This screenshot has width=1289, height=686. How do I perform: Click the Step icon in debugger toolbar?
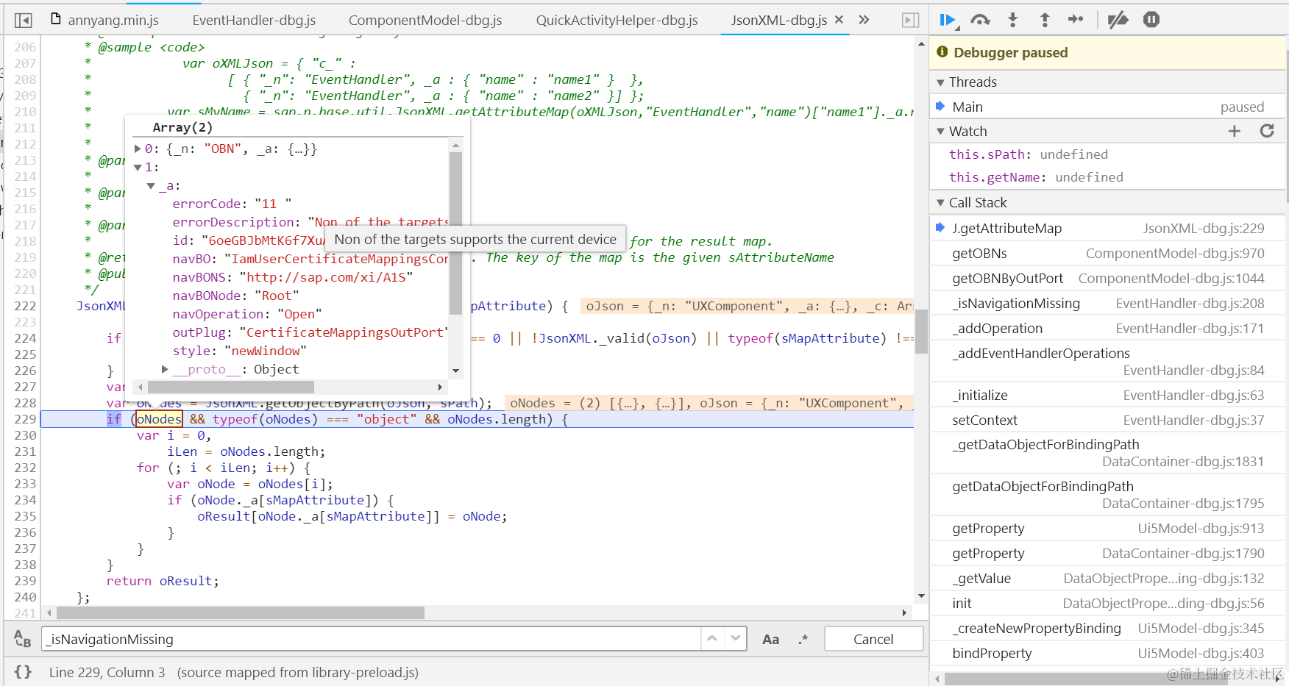click(x=1076, y=20)
